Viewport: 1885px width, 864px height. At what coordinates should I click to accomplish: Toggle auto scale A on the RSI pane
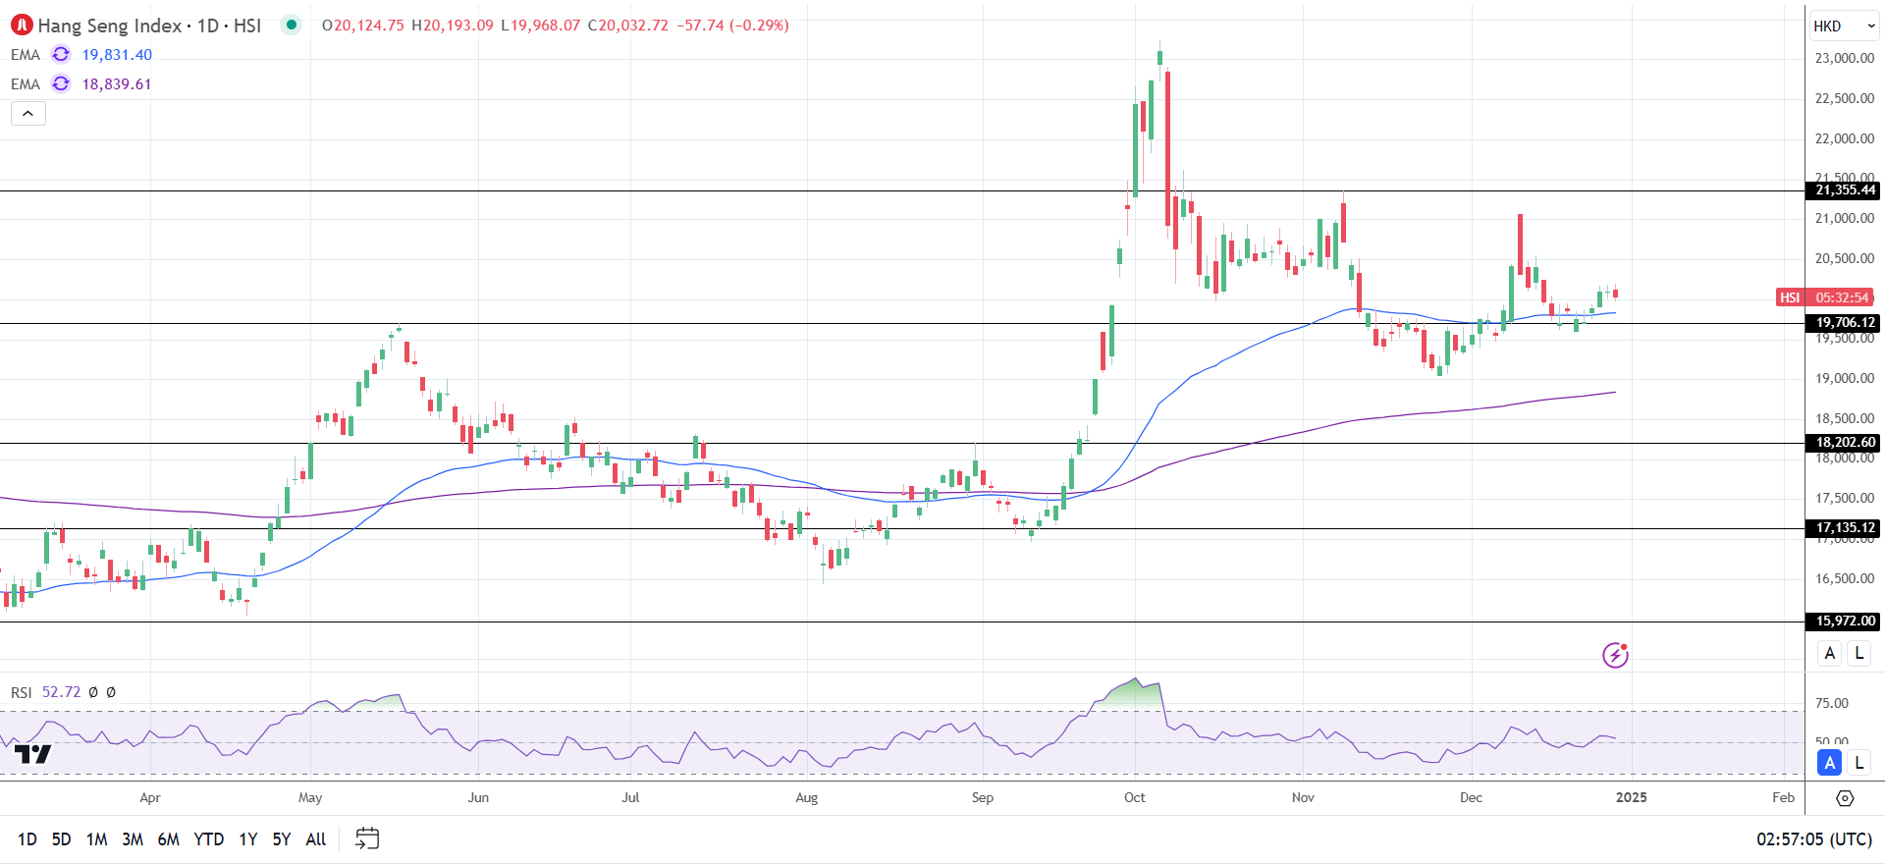tap(1829, 763)
